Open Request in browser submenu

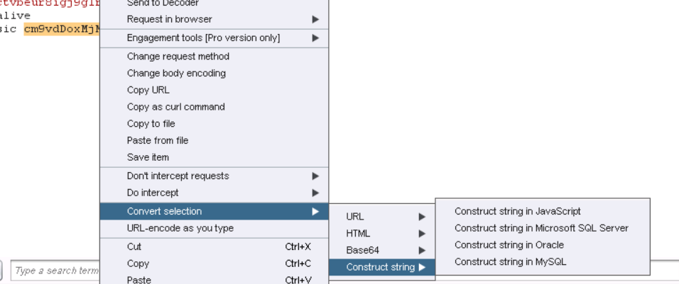pos(213,19)
